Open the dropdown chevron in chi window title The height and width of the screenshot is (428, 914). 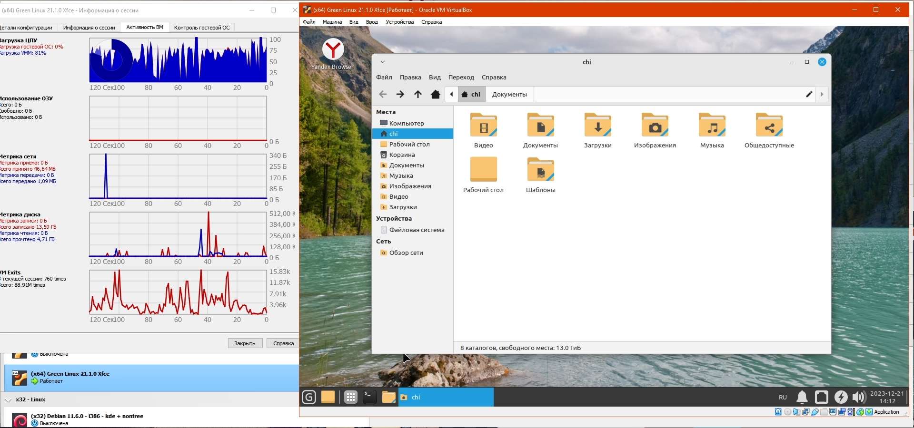pyautogui.click(x=383, y=62)
